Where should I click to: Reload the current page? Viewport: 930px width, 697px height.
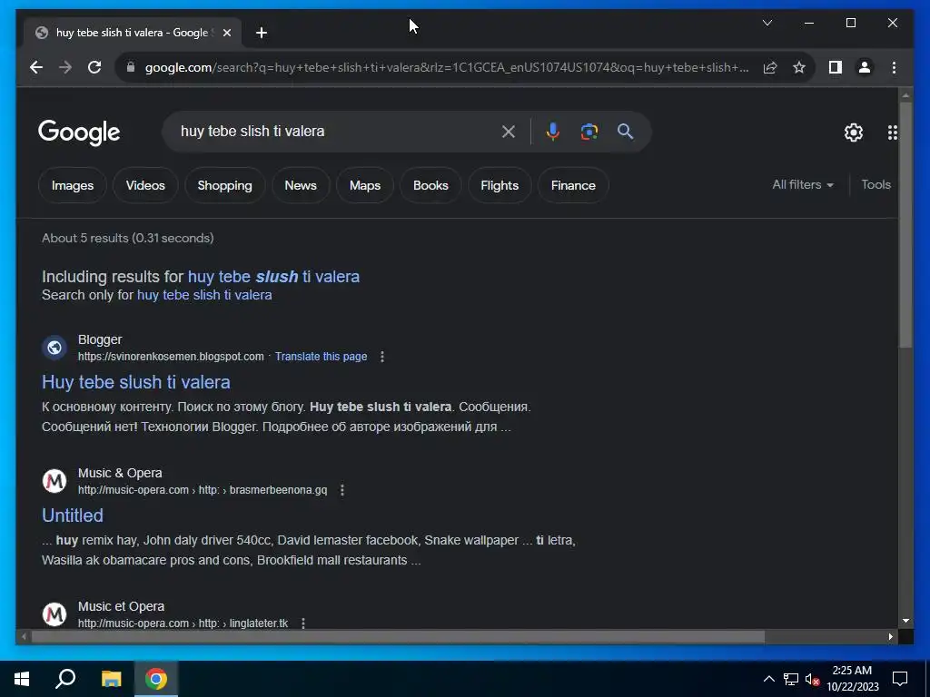pyautogui.click(x=94, y=67)
